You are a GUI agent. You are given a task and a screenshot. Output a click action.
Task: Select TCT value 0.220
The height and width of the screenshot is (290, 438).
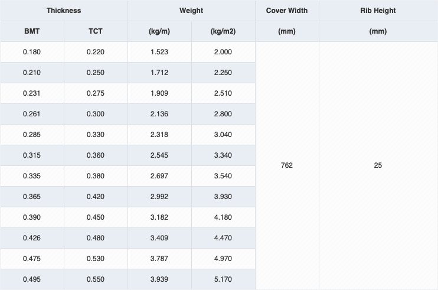[96, 52]
